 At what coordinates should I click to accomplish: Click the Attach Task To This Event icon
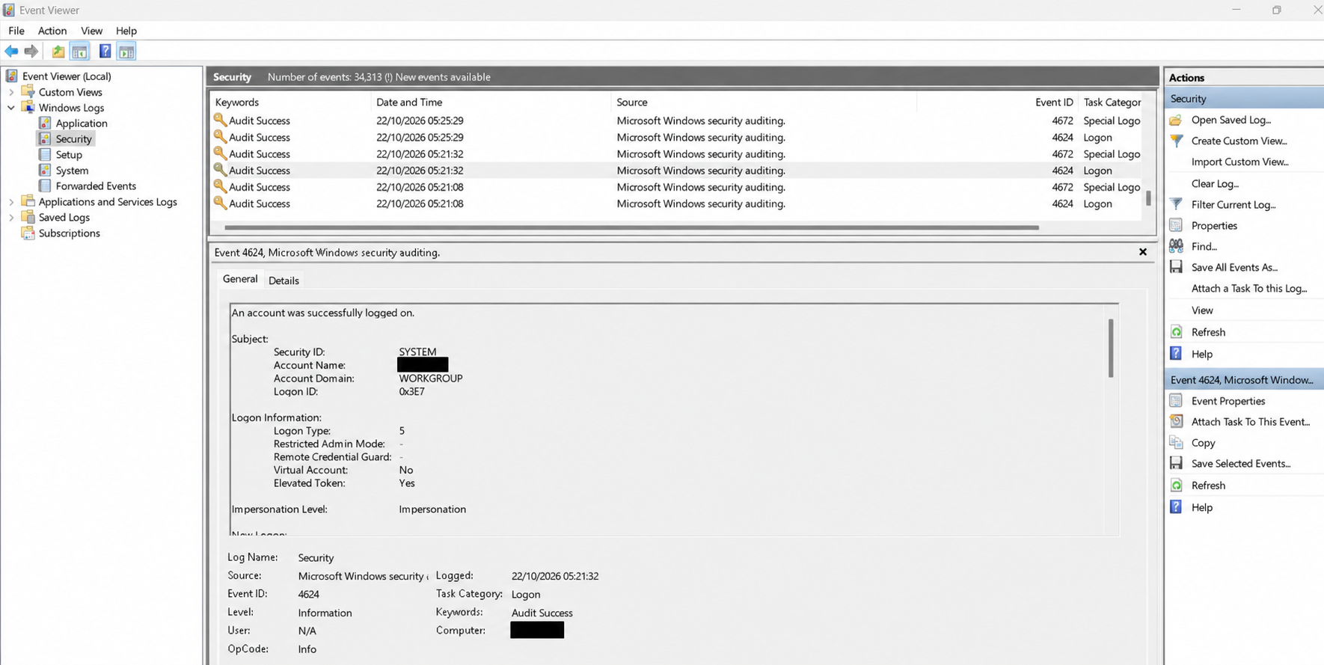pyautogui.click(x=1176, y=422)
